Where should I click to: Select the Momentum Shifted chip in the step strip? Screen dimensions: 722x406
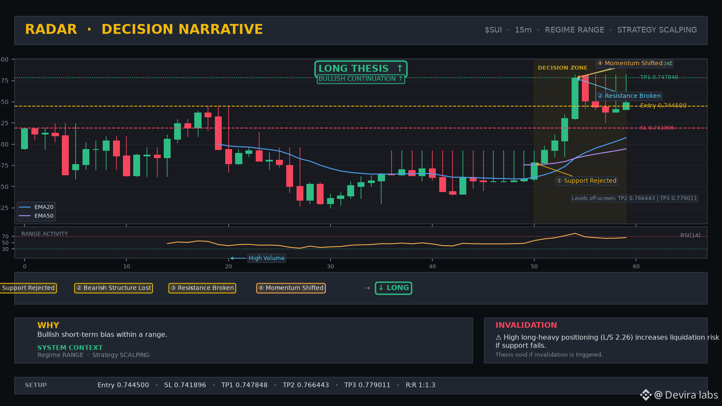(291, 288)
